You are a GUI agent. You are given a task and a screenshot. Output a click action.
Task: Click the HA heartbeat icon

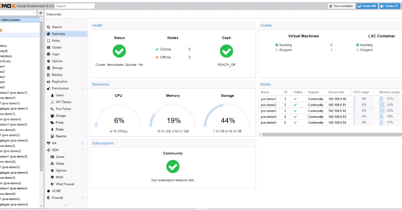[48, 143]
